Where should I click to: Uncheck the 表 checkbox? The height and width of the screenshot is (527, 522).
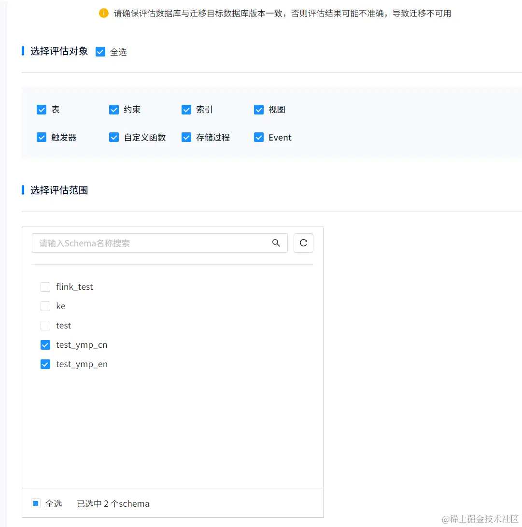point(42,110)
